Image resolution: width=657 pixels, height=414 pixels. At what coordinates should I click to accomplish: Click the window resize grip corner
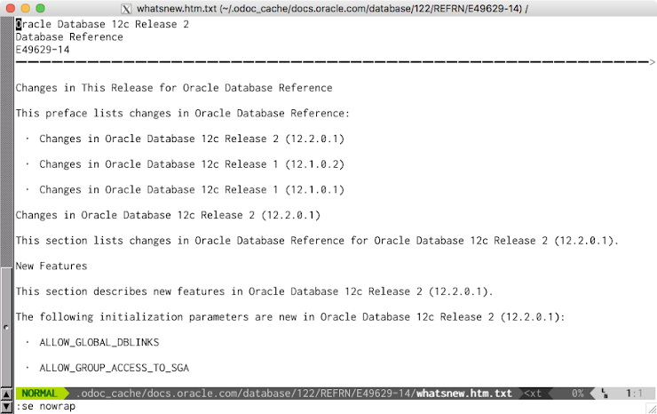(652, 409)
